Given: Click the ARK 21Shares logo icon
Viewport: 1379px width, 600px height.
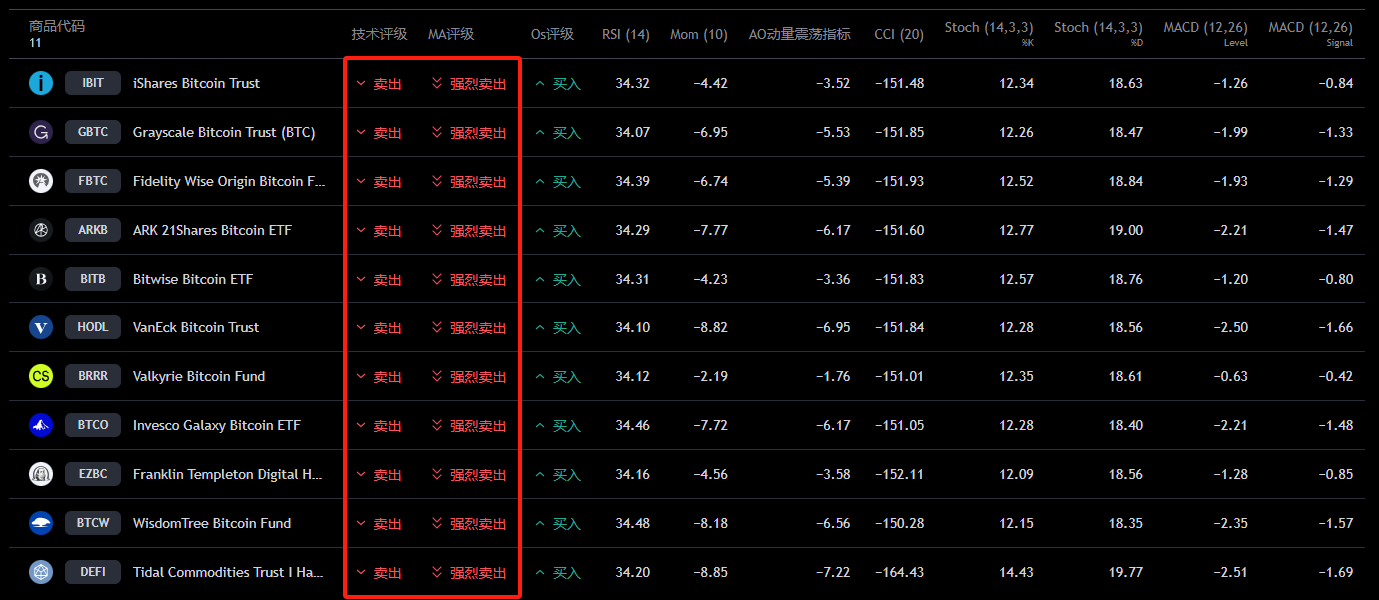Looking at the screenshot, I should [x=41, y=230].
